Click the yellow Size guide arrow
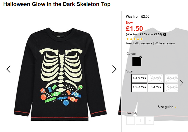 [176, 107]
